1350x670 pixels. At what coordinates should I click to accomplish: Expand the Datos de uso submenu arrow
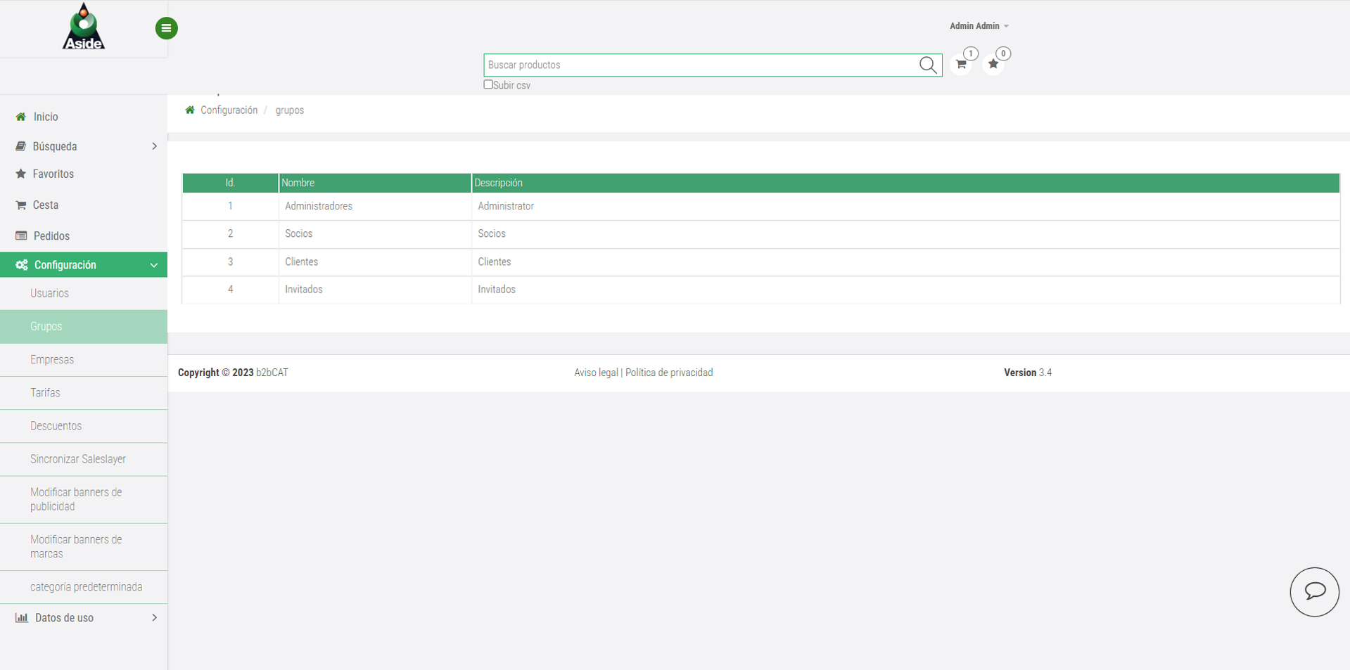154,618
